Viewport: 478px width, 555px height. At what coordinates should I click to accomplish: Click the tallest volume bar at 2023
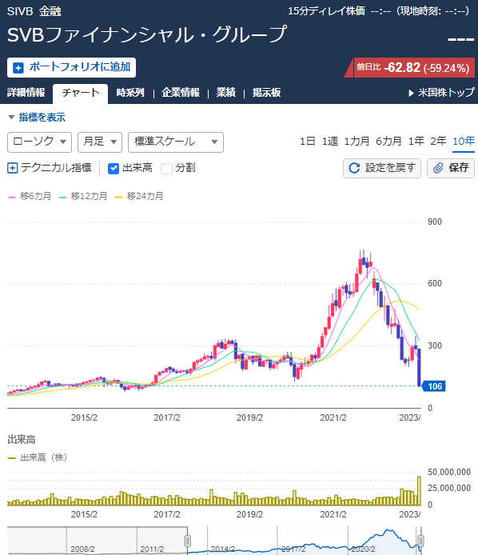420,491
